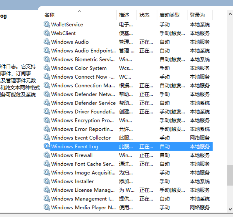Select Windows Image Acquisition service name
This screenshot has width=233, height=217.
[83, 173]
